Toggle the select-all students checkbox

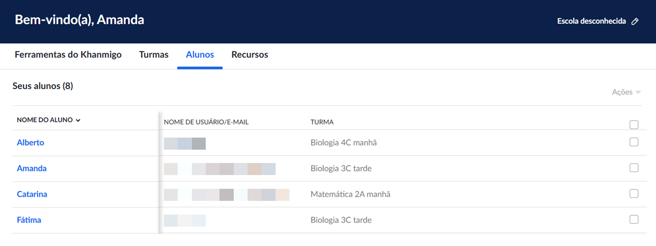tap(634, 125)
